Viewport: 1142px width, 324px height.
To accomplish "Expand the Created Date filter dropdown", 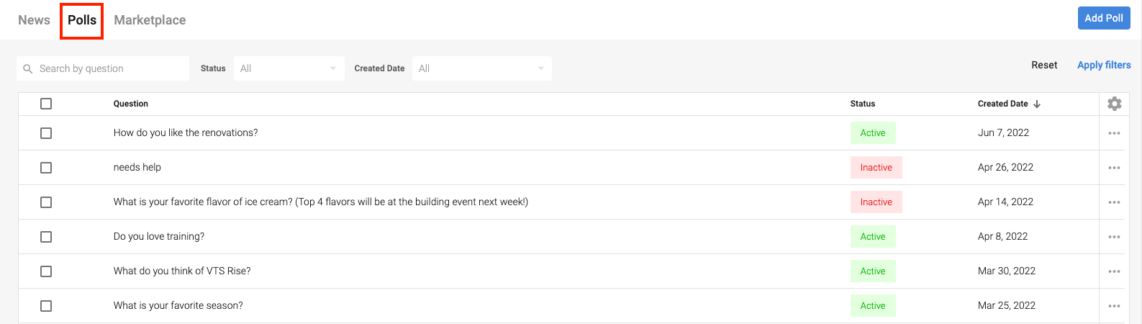I will [x=481, y=68].
